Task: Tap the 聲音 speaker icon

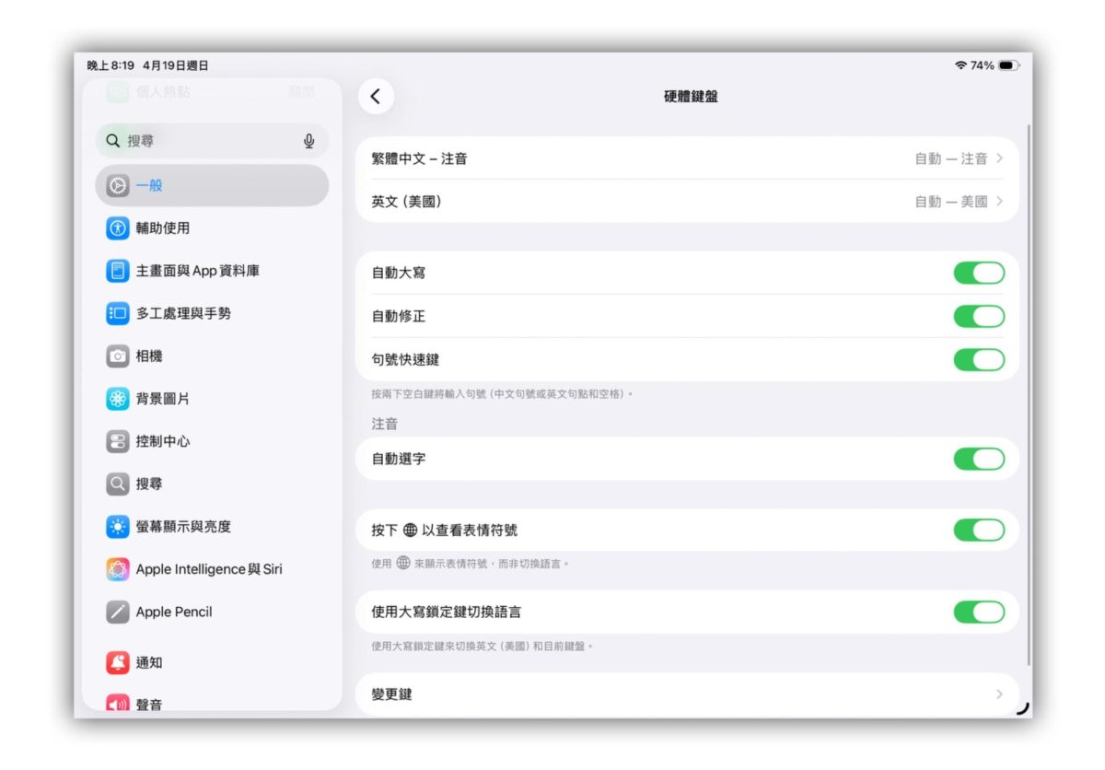Action: point(118,705)
